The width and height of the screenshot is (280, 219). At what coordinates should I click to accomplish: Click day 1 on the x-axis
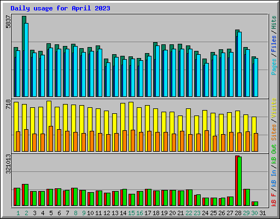click(18, 213)
